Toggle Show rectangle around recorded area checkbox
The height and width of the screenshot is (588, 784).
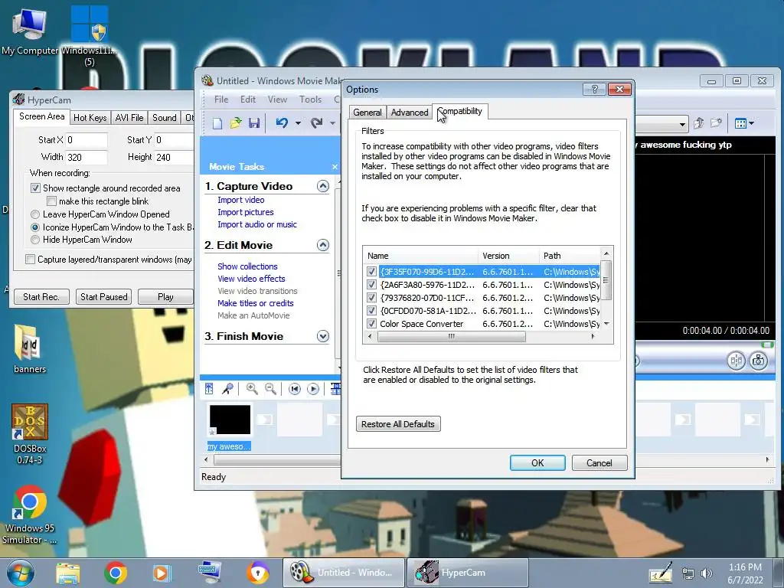coord(35,188)
